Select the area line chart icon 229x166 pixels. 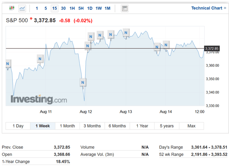[x=22, y=8]
